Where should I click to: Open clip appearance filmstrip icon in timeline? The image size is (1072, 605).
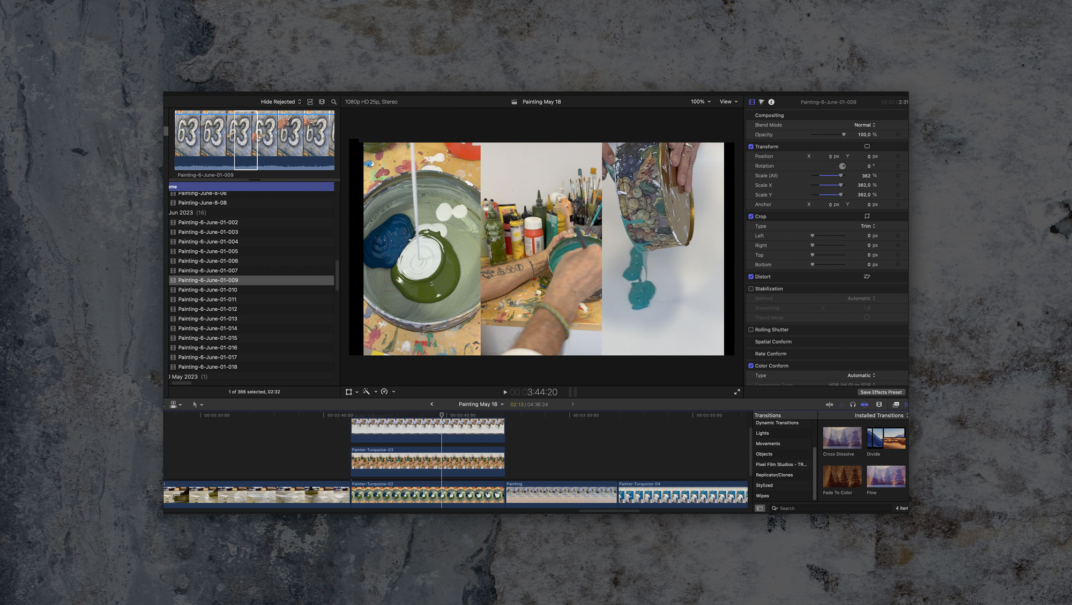pyautogui.click(x=879, y=405)
